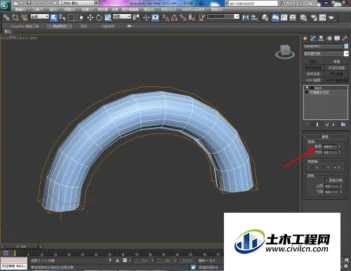Viewport: 351px width, 271px height.
Task: Select the Z bend axis radio button
Action: pos(335,167)
